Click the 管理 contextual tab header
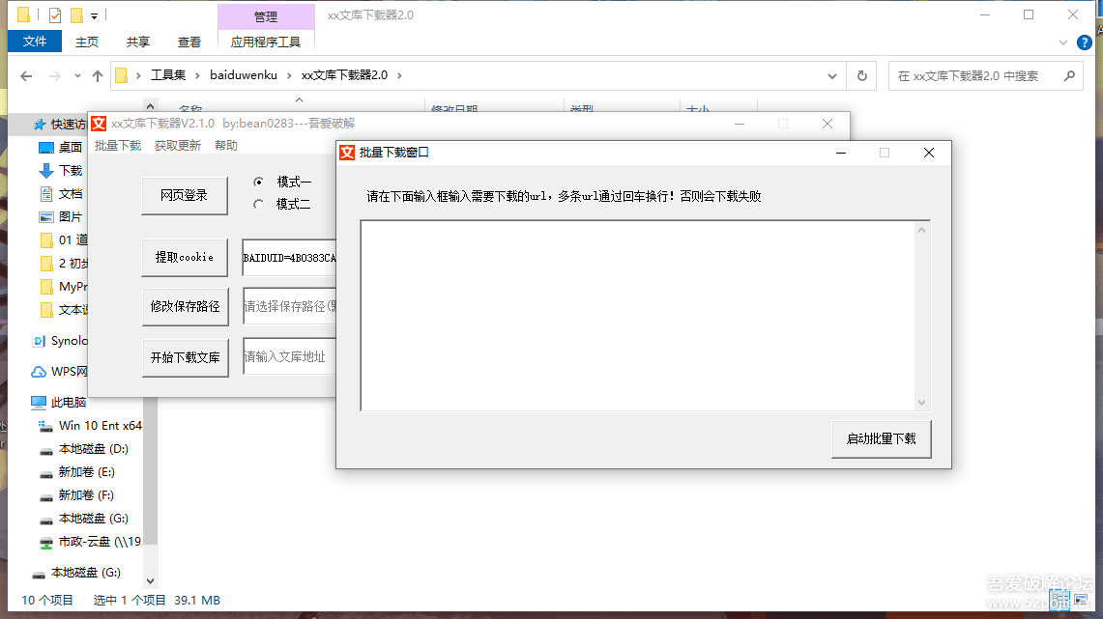This screenshot has height=619, width=1103. (x=266, y=16)
